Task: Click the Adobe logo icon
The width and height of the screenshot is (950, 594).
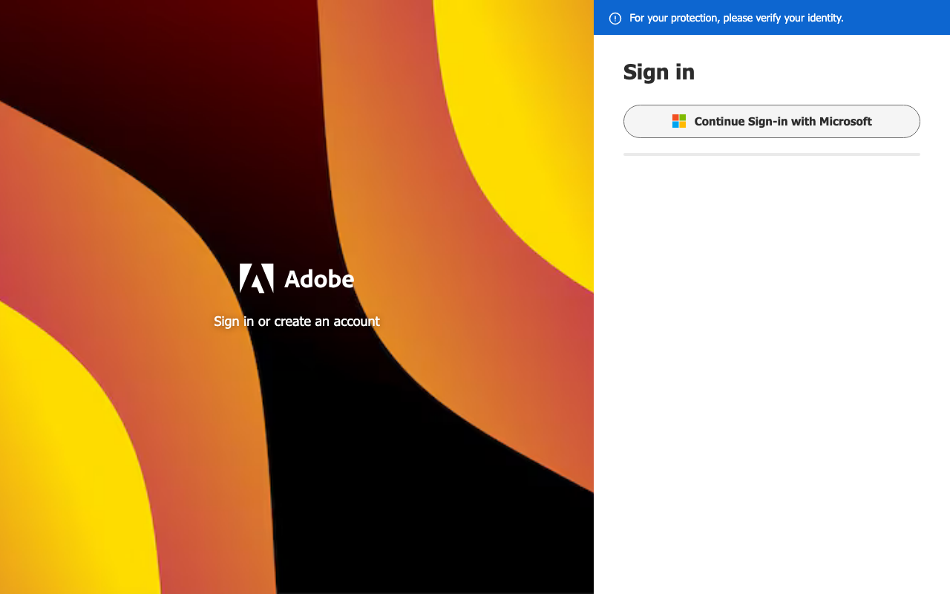Action: pos(257,278)
